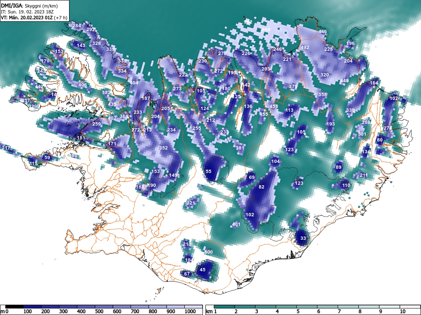Click the black 0–100 m legend swatch
The image size is (421, 315).
(14, 307)
